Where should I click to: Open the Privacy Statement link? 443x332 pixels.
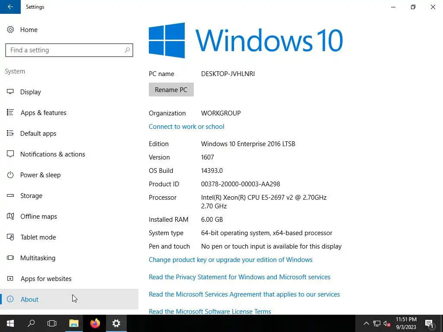[x=240, y=277]
